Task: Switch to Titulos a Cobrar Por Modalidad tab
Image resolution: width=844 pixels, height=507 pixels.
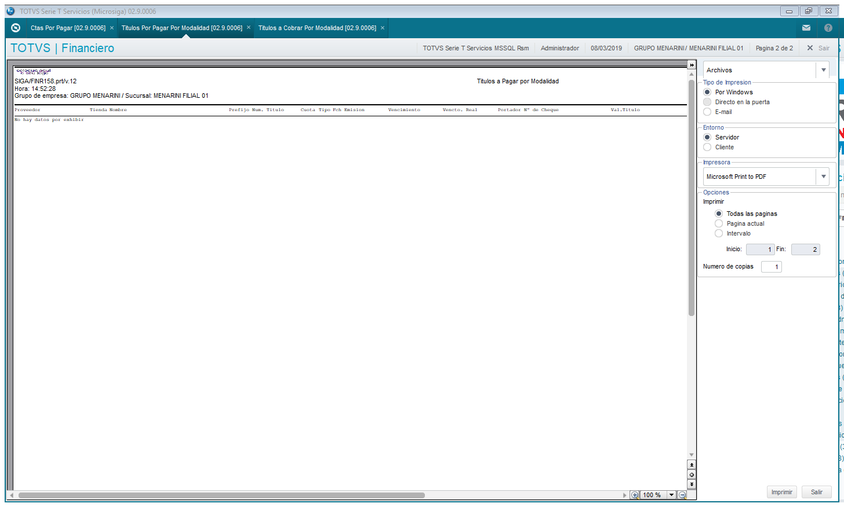Action: [x=317, y=28]
